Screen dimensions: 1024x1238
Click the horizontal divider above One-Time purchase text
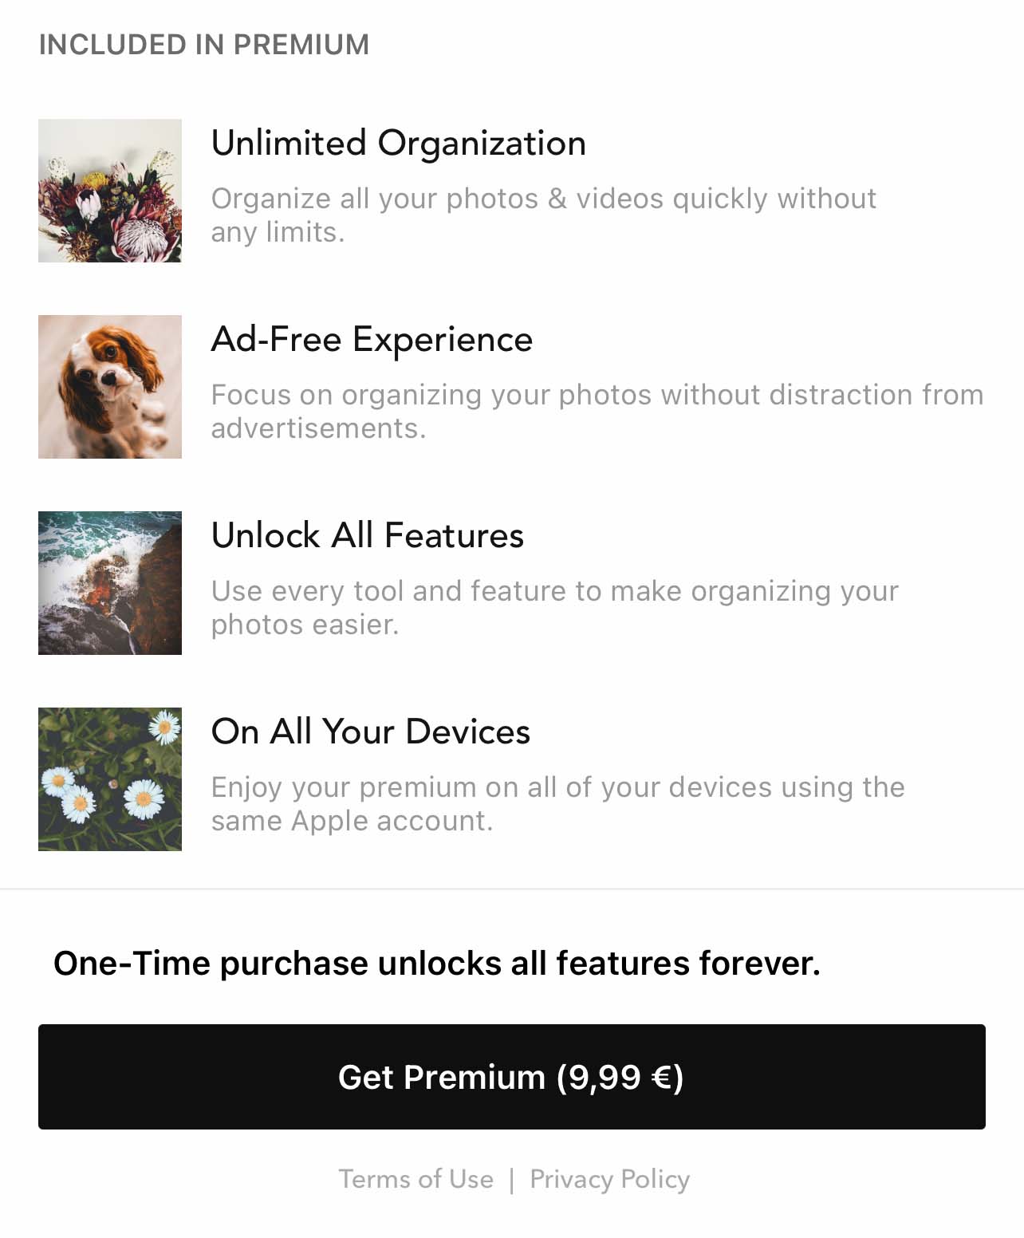pos(512,889)
